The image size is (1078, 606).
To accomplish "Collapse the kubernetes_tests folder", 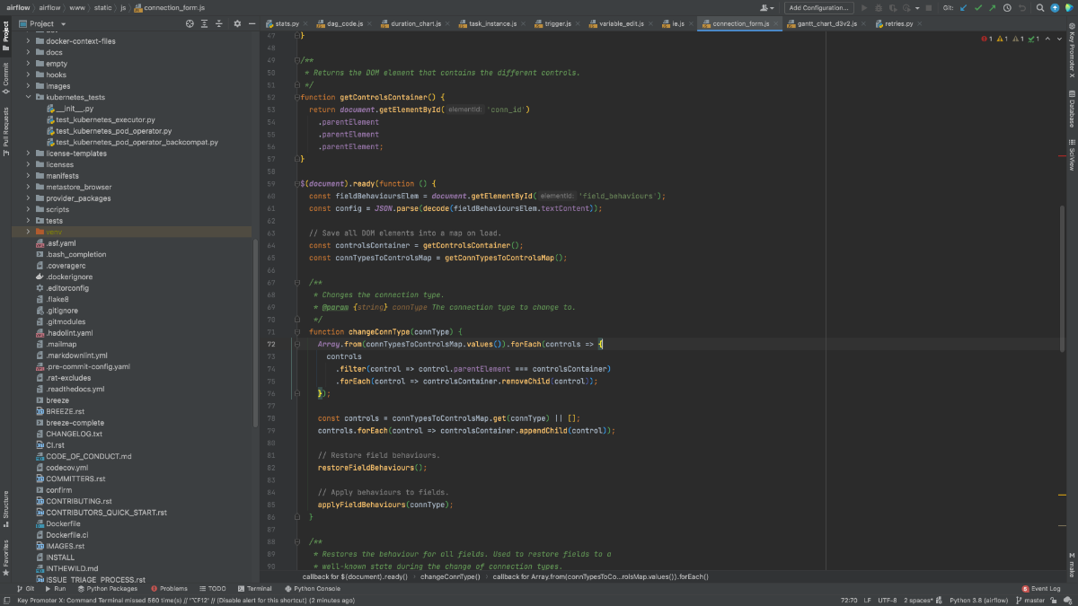I will 28,97.
